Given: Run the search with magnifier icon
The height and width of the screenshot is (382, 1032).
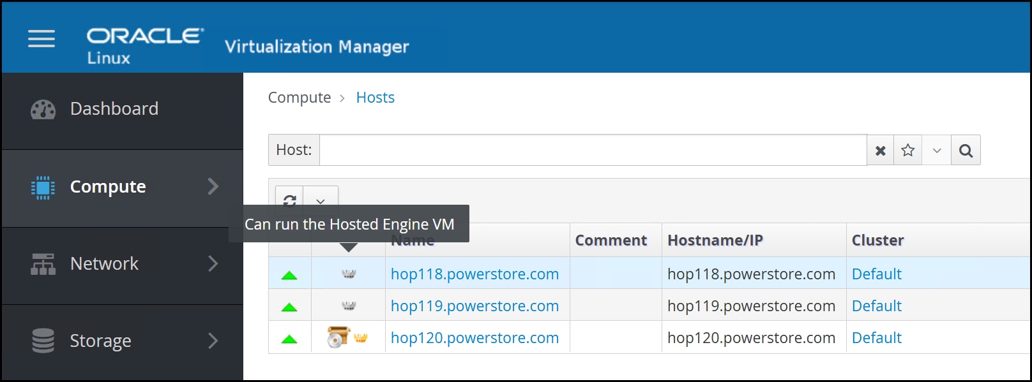Looking at the screenshot, I should point(966,151).
